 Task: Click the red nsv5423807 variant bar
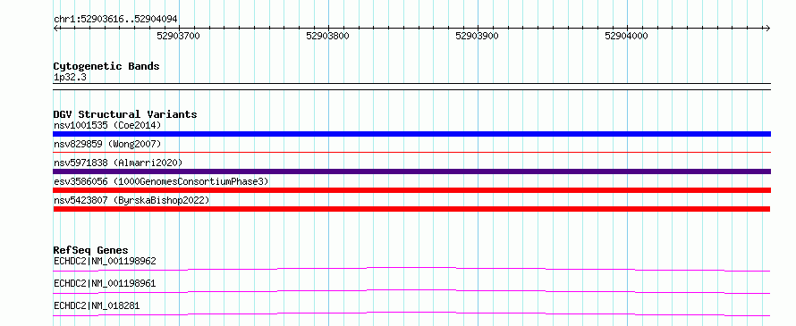(411, 209)
